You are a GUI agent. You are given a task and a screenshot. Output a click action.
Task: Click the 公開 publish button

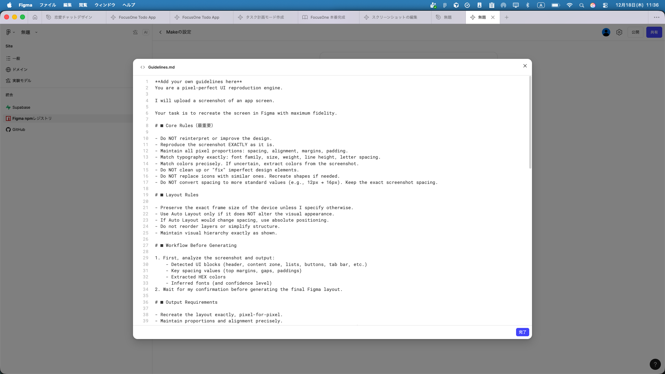point(635,32)
